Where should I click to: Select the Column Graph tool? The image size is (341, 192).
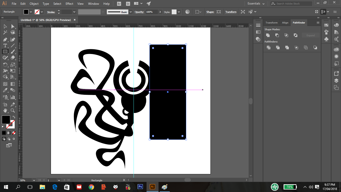click(x=13, y=97)
